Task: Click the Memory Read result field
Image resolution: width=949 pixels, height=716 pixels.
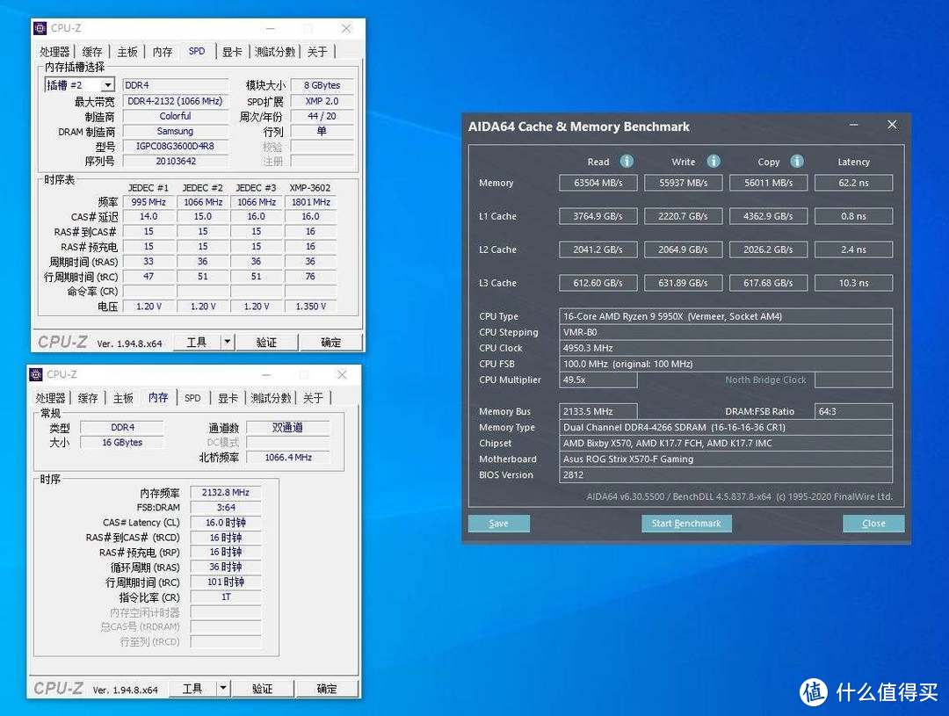Action: click(598, 183)
